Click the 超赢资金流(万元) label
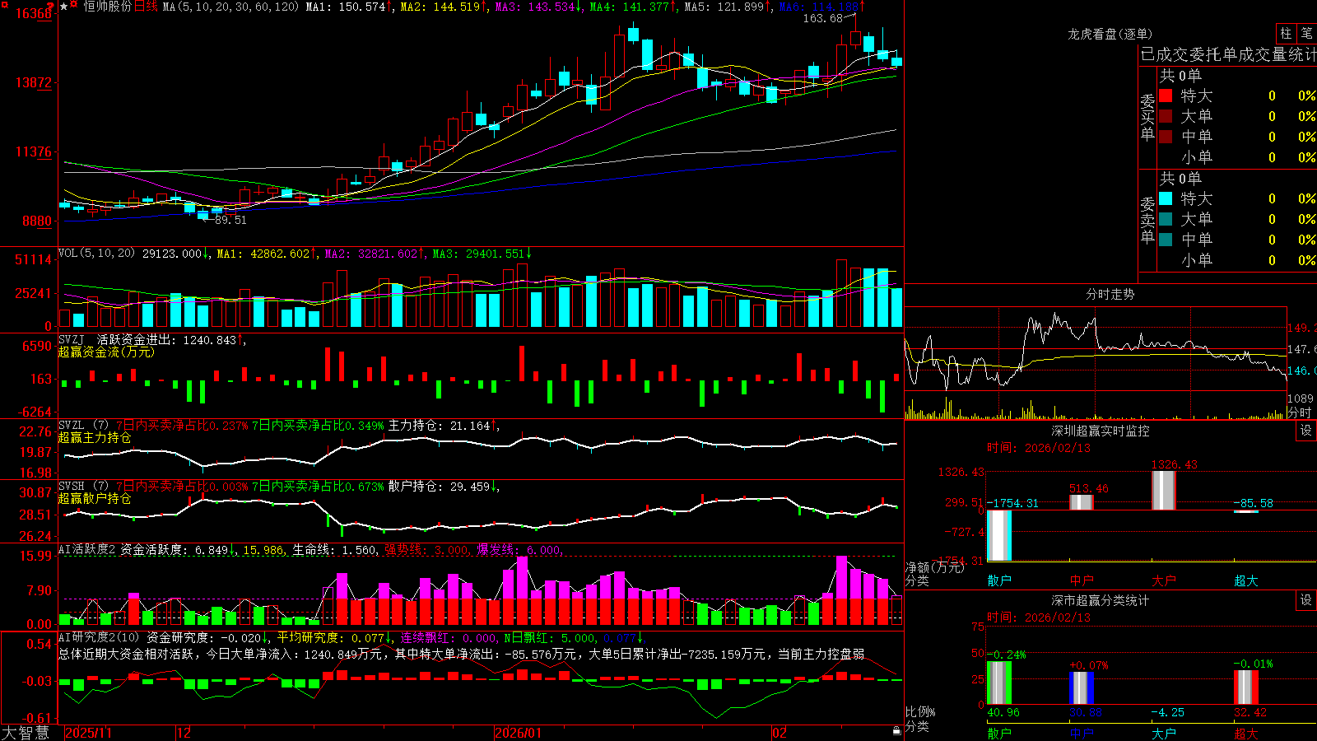Screen dimensions: 1317x741 click(x=106, y=352)
